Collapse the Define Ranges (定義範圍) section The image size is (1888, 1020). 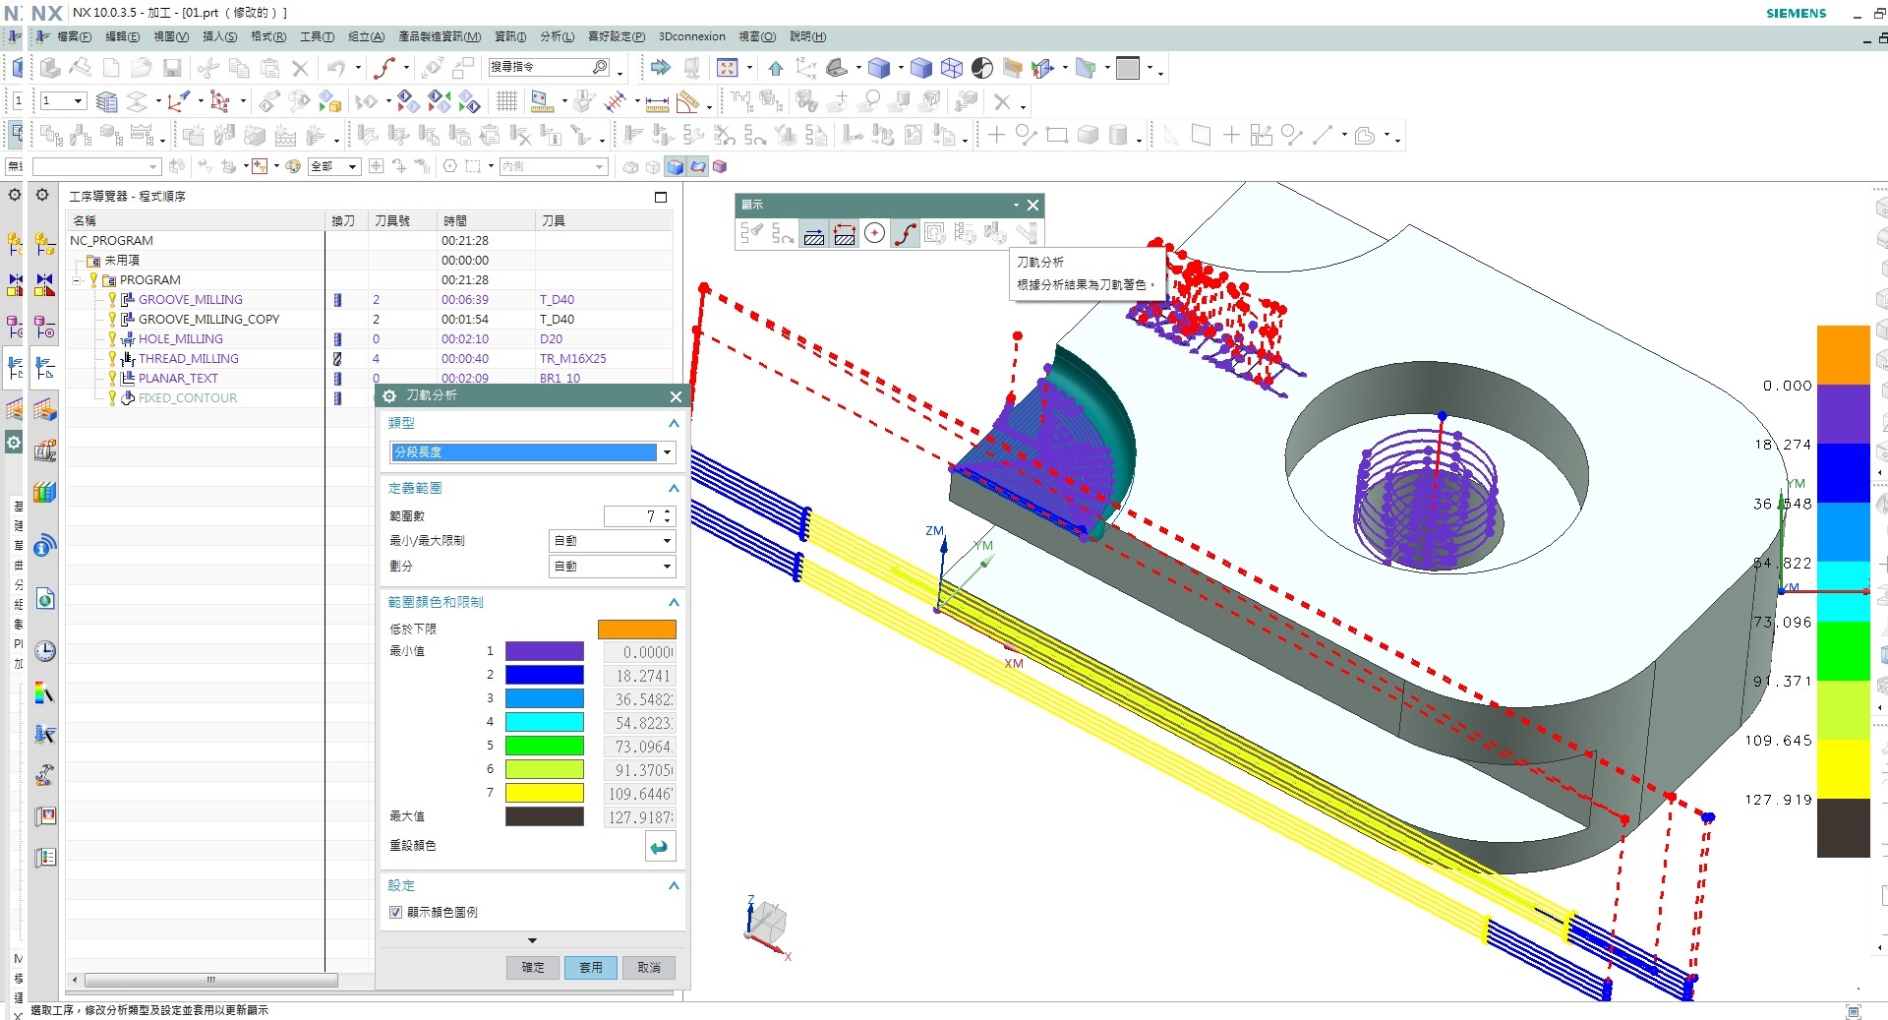click(x=674, y=488)
